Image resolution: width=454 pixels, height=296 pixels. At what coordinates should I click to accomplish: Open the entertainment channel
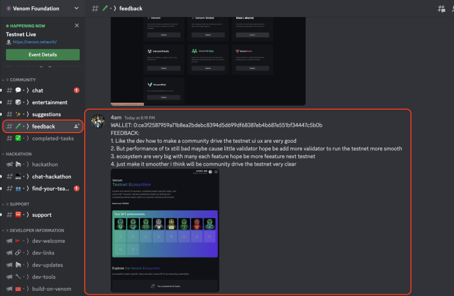click(43, 102)
